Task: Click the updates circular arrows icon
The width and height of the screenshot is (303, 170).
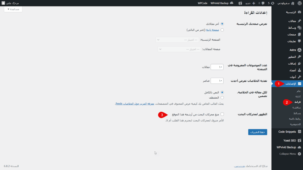Action: click(273, 3)
